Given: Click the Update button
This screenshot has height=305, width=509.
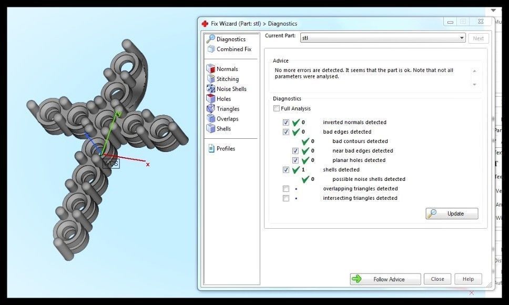Looking at the screenshot, I should coord(452,213).
